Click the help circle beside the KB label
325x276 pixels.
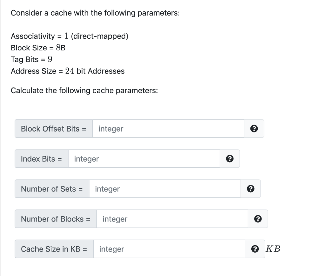(255, 249)
